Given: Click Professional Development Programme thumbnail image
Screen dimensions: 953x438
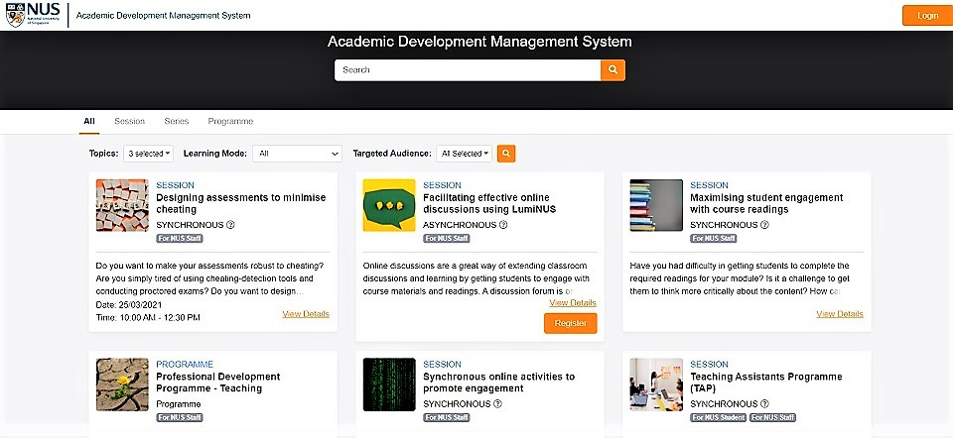Looking at the screenshot, I should click(x=122, y=384).
